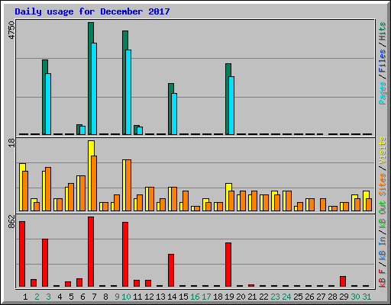
Task: Click the kB Out legend label
Action: click(383, 215)
